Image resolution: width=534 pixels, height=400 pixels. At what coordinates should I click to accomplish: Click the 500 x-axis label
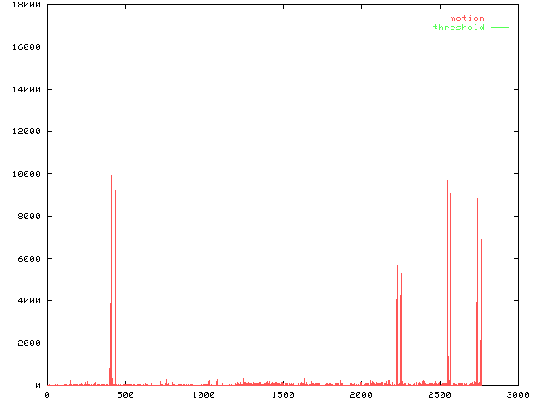point(125,395)
